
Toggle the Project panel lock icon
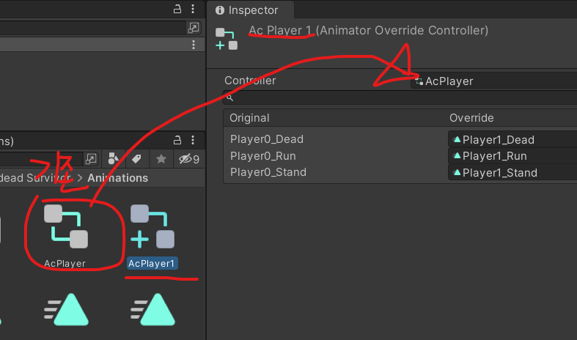(177, 141)
